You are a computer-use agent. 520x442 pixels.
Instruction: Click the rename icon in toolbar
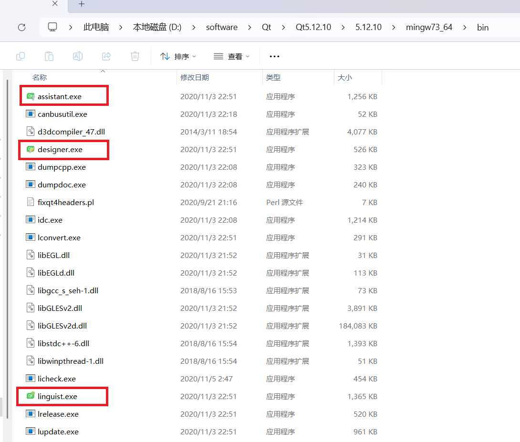click(78, 56)
